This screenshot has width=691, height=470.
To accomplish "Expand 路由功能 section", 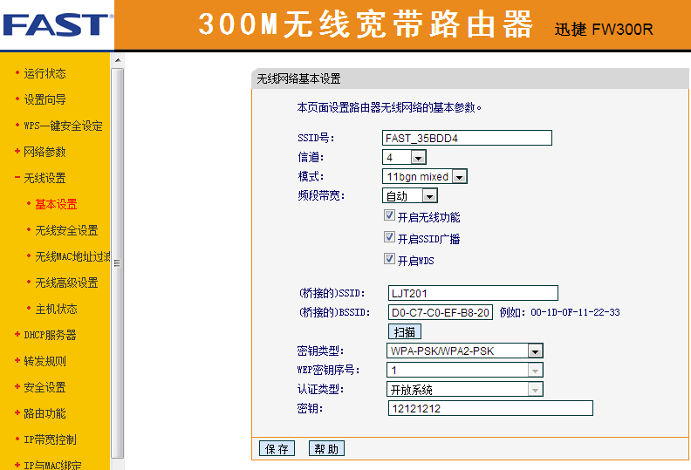I will pos(44,413).
